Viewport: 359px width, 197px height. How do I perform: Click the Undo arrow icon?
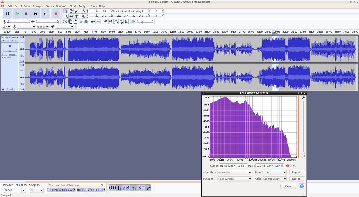click(93, 22)
